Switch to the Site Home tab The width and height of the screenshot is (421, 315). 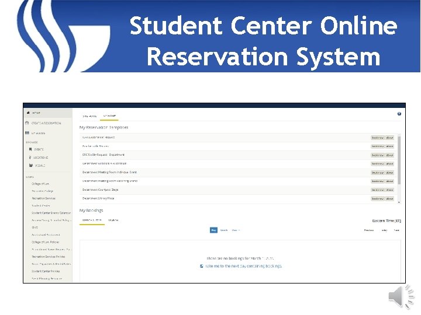(89, 116)
